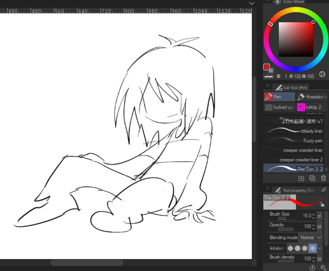Click the Opacity slider bar

pos(286,229)
